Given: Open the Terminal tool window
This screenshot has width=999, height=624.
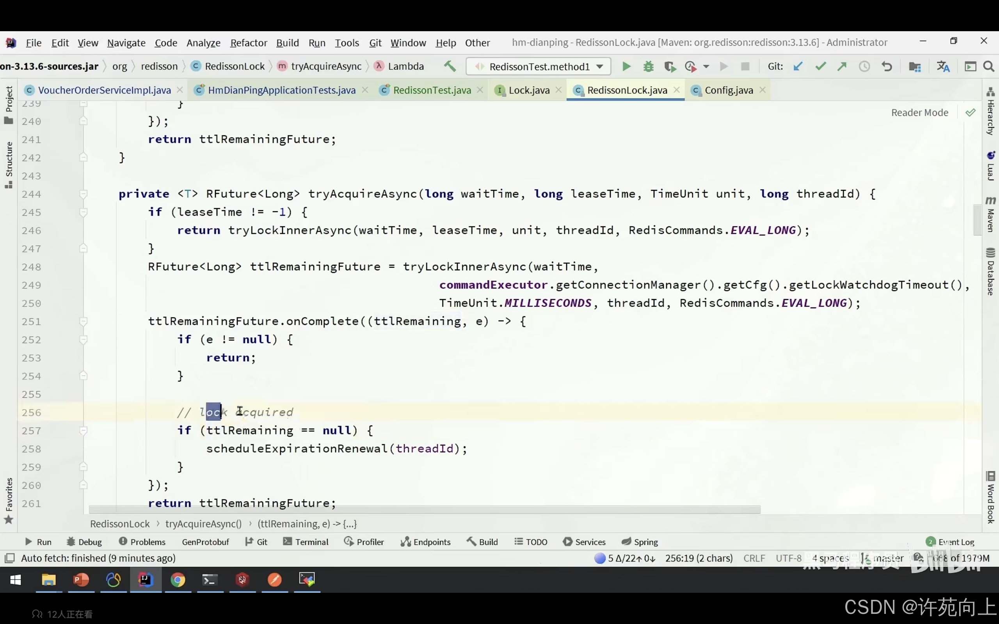Looking at the screenshot, I should (306, 542).
